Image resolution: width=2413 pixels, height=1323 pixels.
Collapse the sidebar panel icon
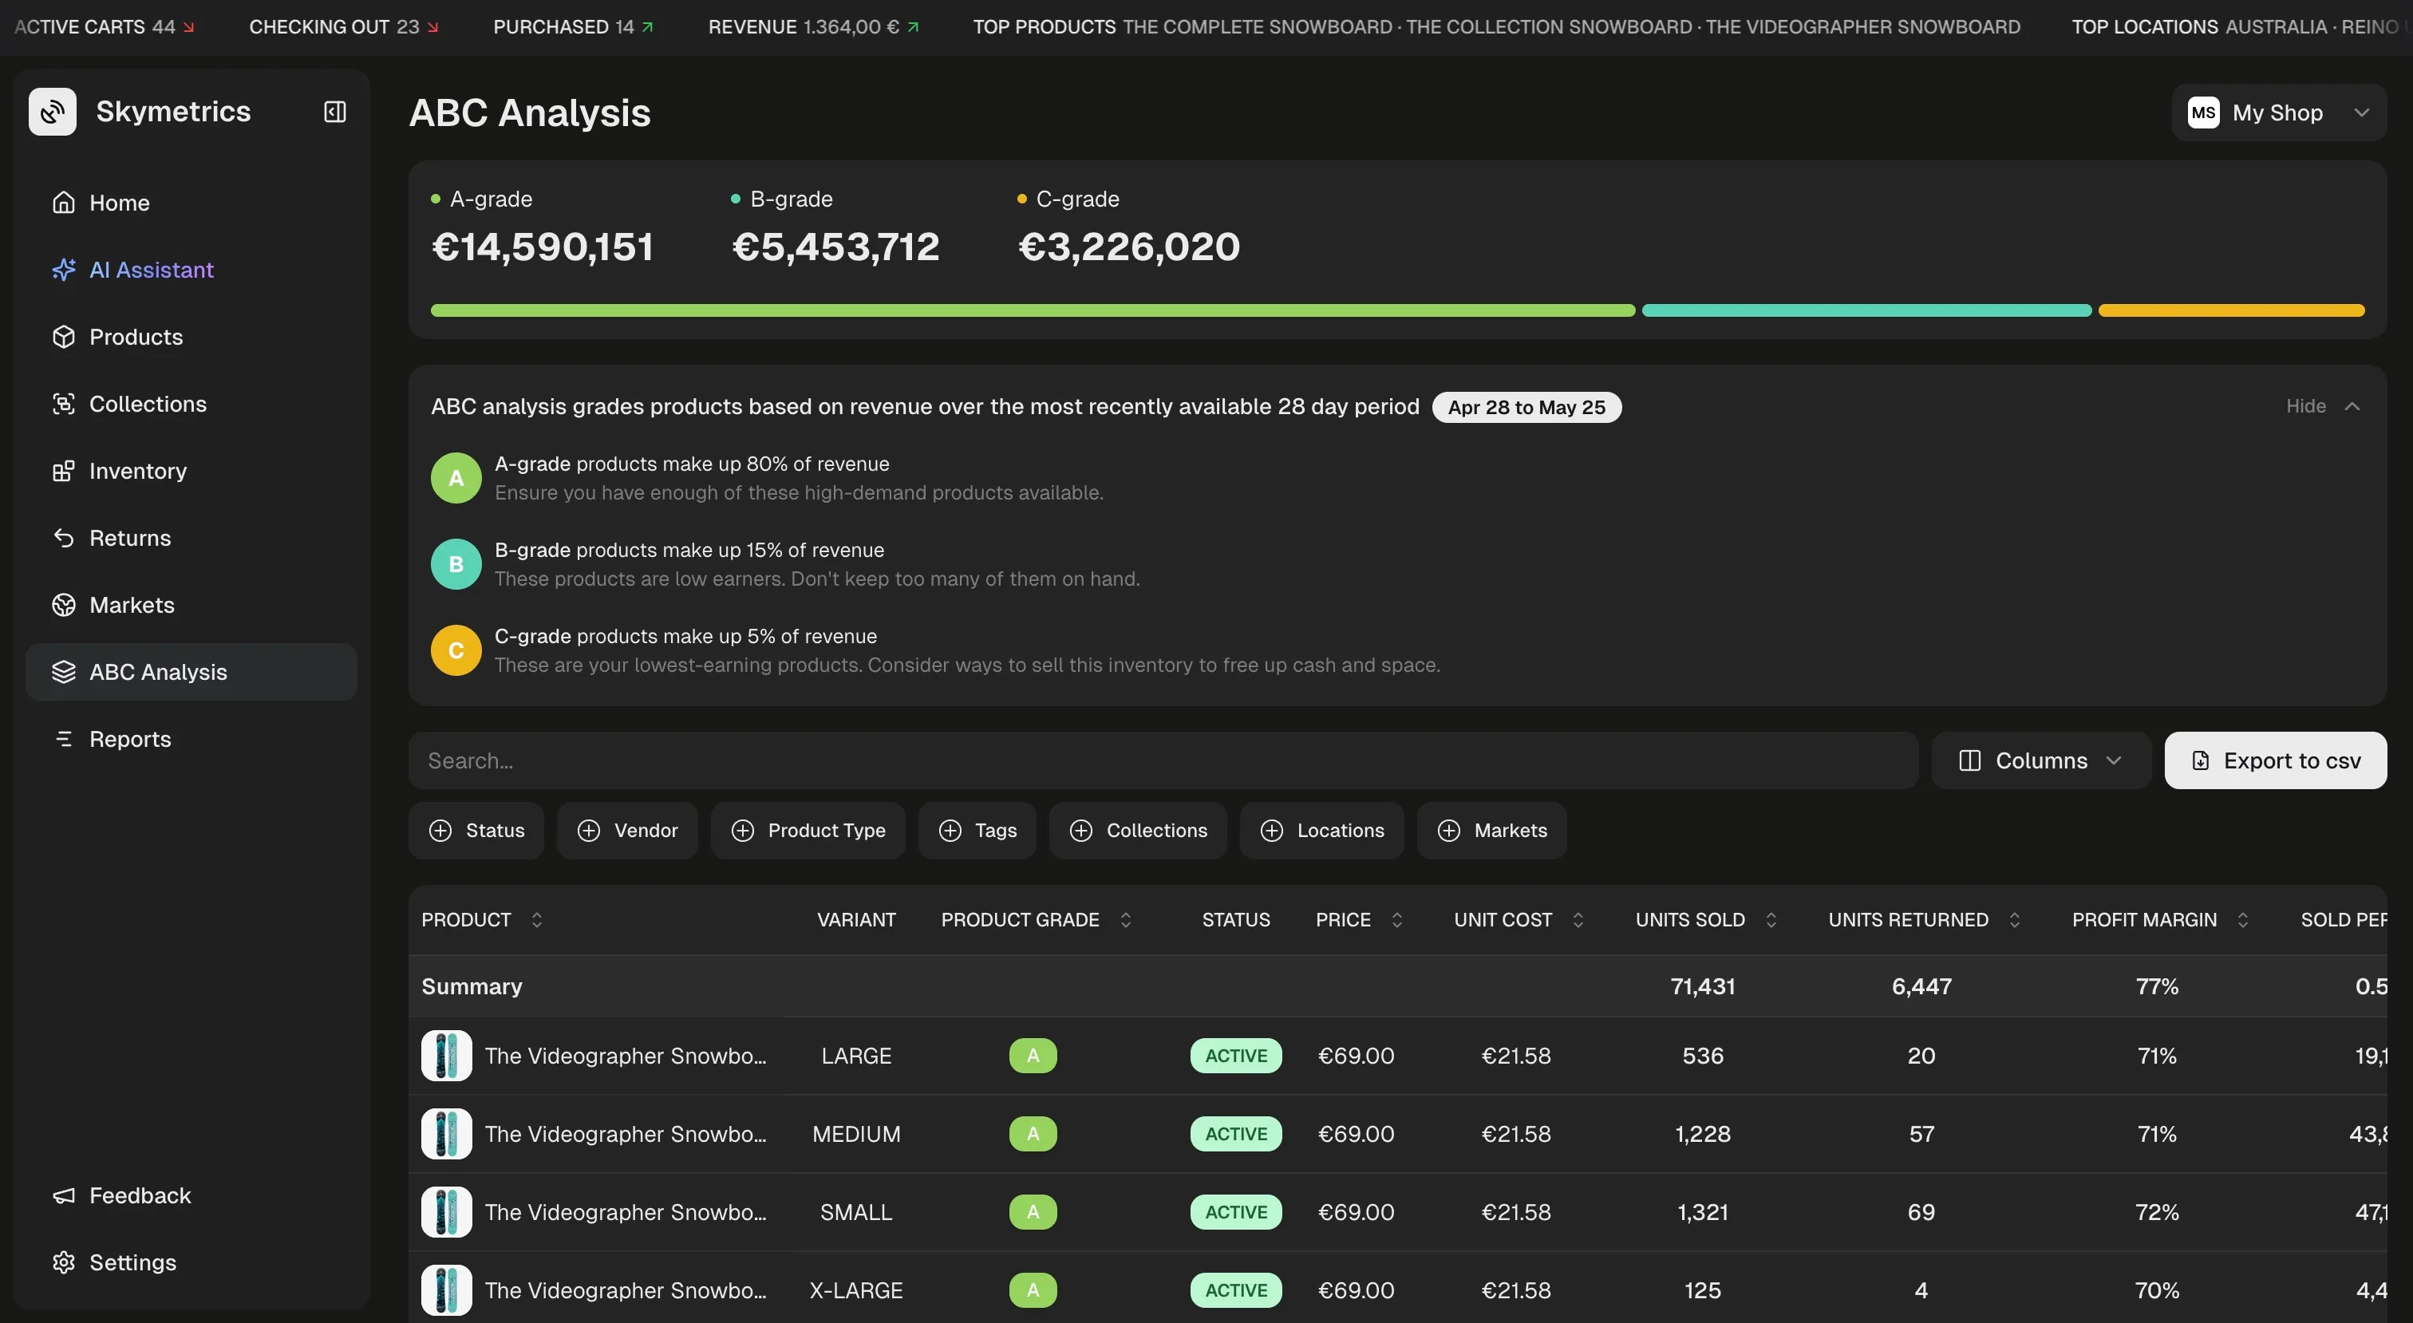pyautogui.click(x=334, y=113)
